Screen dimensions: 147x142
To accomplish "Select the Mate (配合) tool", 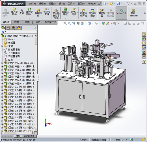I will (22, 12).
